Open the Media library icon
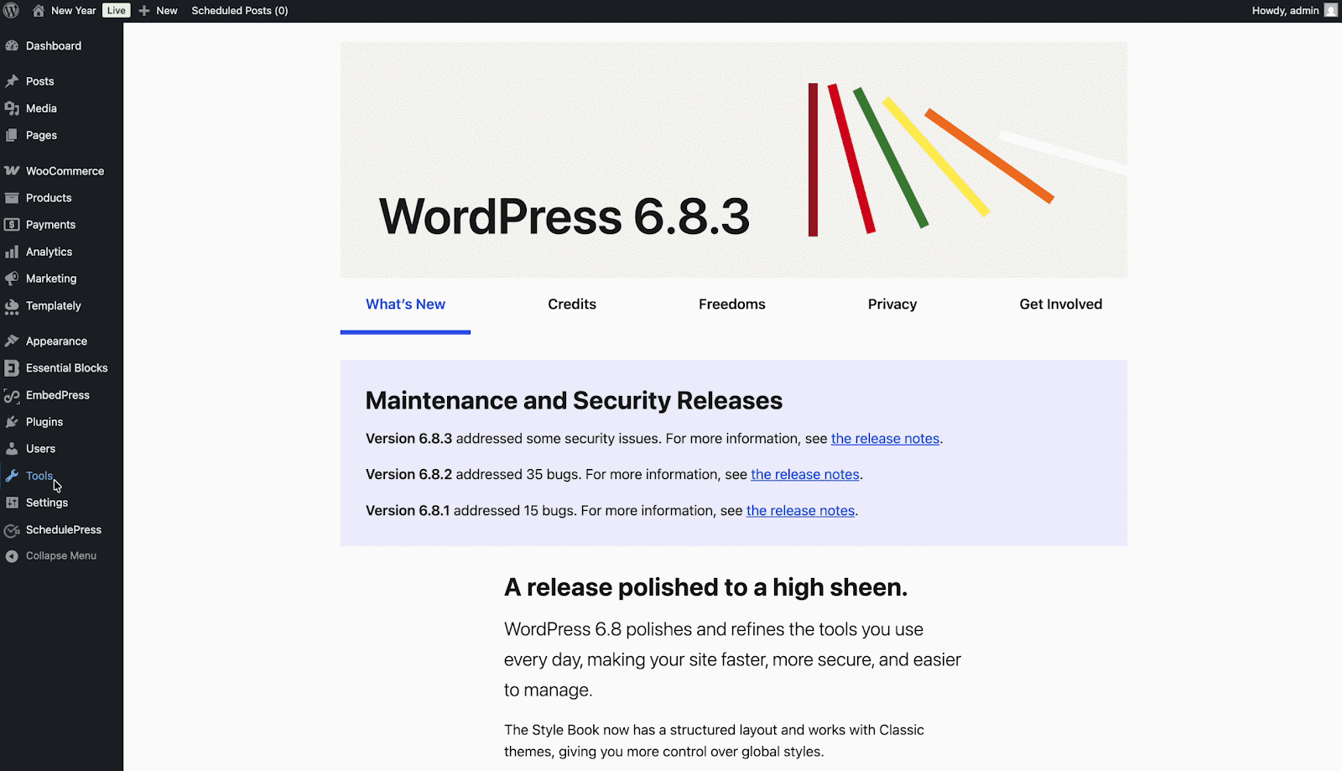Viewport: 1342px width, 771px height. [x=13, y=107]
